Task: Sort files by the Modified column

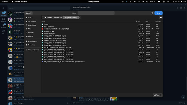Action: pos(158,21)
